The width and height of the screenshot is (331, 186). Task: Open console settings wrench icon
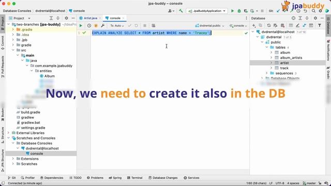(102, 26)
